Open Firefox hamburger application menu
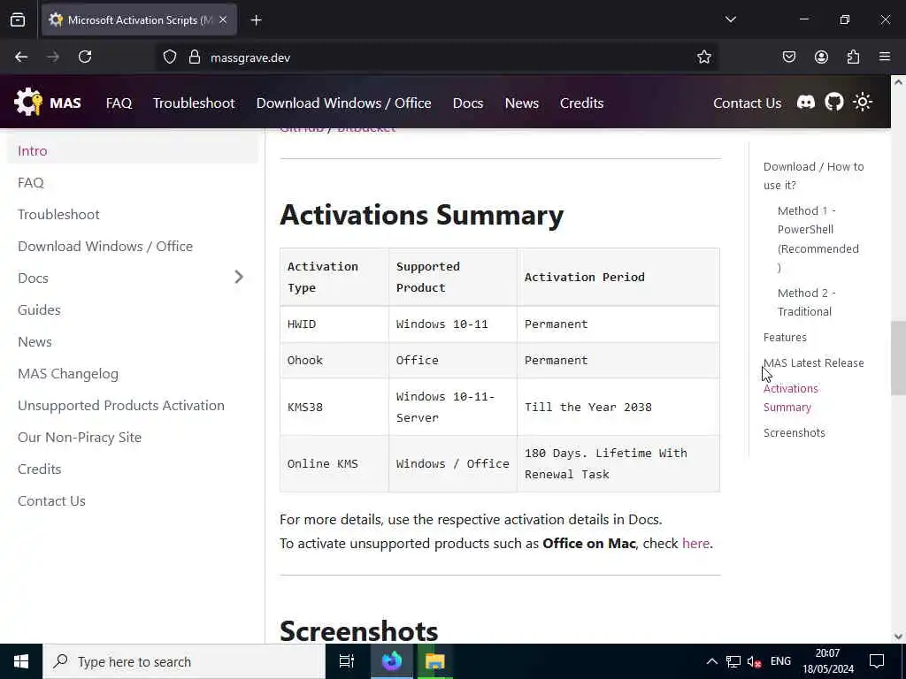Screen dimensions: 906x679 885,57
